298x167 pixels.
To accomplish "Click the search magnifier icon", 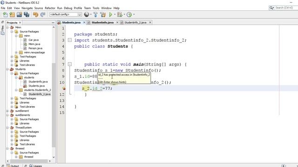I will [x=271, y=8].
